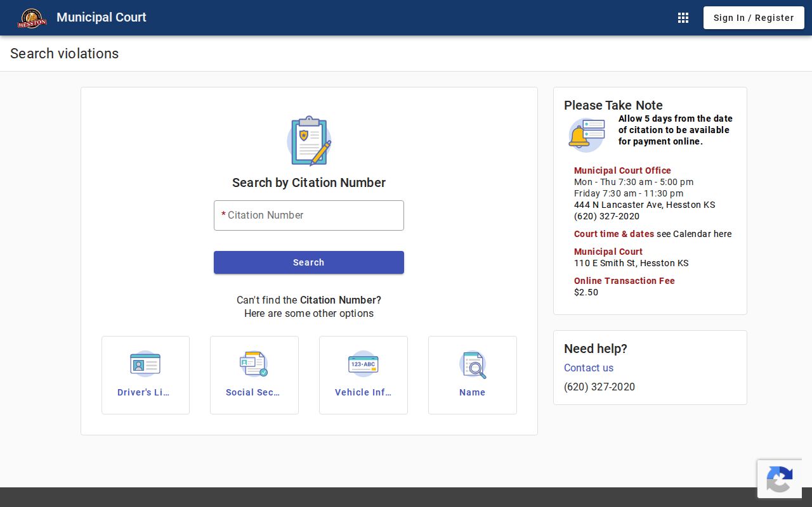The width and height of the screenshot is (812, 507).
Task: Click the blue Search button
Action: pyautogui.click(x=309, y=262)
